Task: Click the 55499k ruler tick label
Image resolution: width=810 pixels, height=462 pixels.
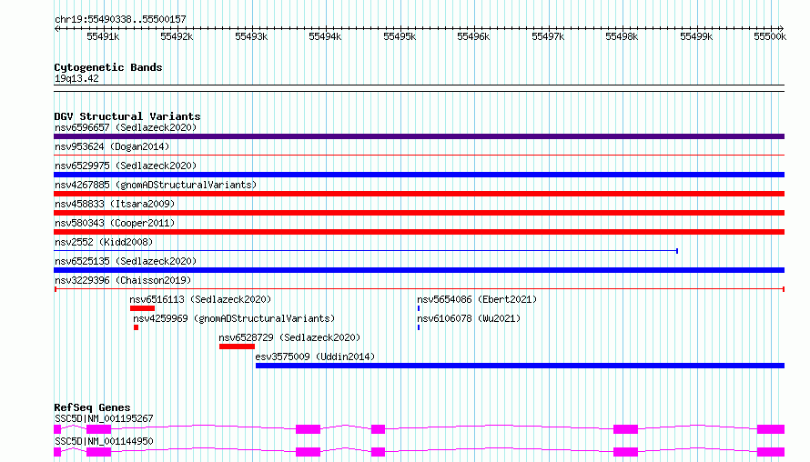Action: coord(696,36)
